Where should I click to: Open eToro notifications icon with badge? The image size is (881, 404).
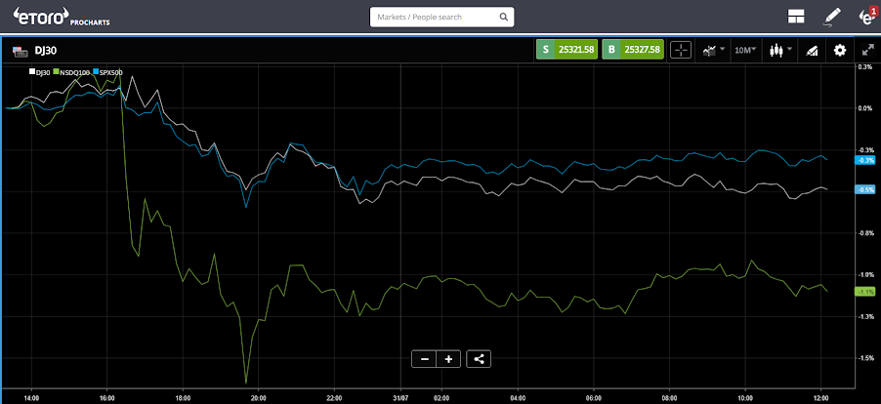[867, 16]
